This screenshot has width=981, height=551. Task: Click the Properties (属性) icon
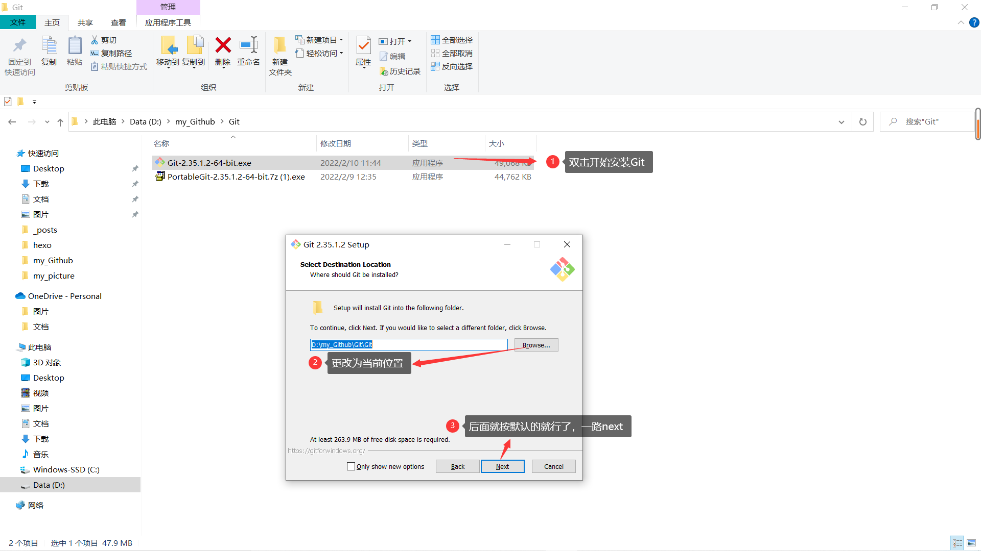point(363,45)
